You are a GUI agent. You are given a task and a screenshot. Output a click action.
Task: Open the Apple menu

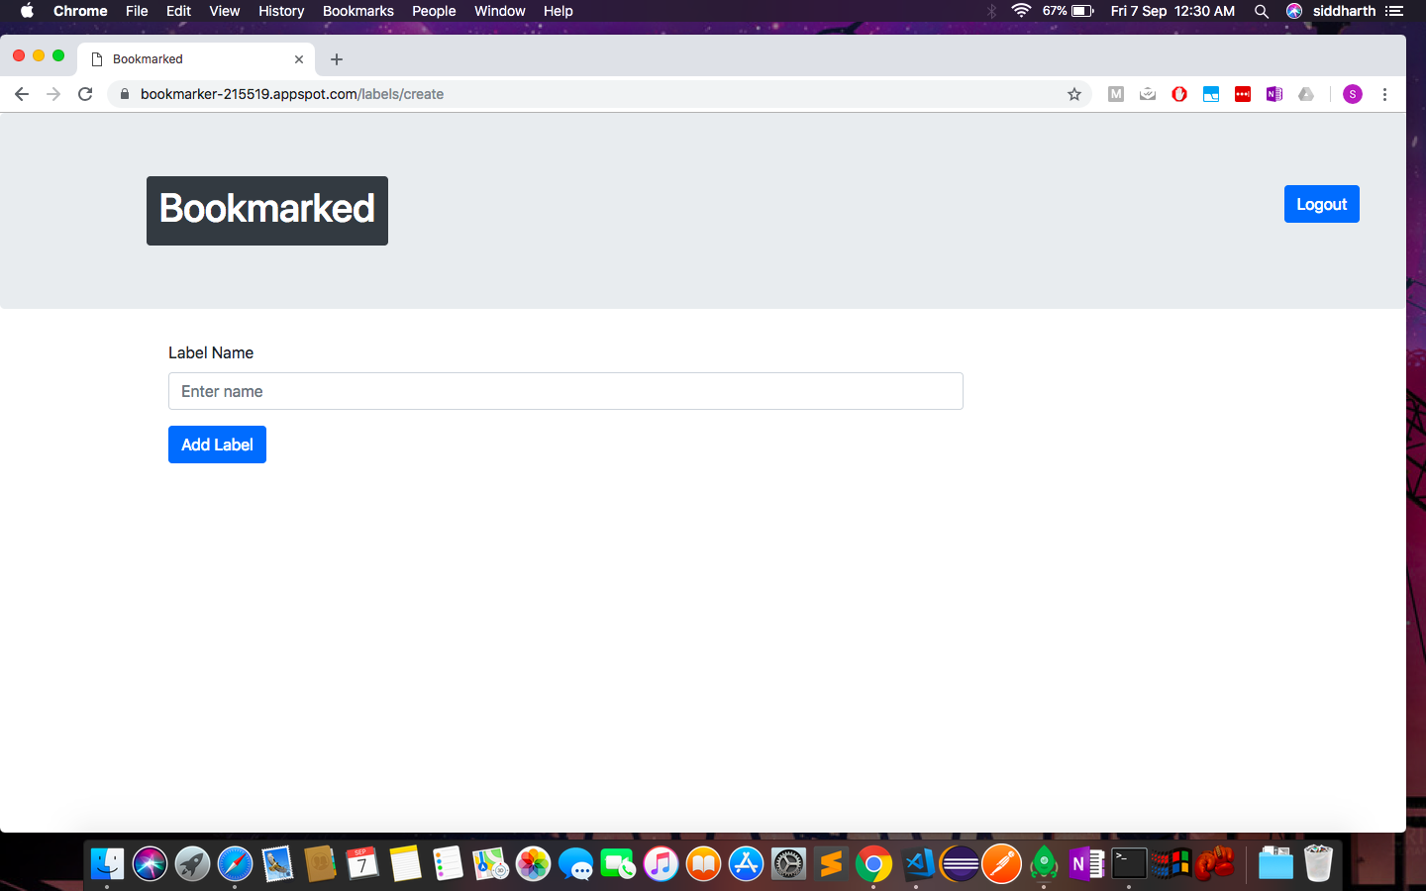coord(27,11)
